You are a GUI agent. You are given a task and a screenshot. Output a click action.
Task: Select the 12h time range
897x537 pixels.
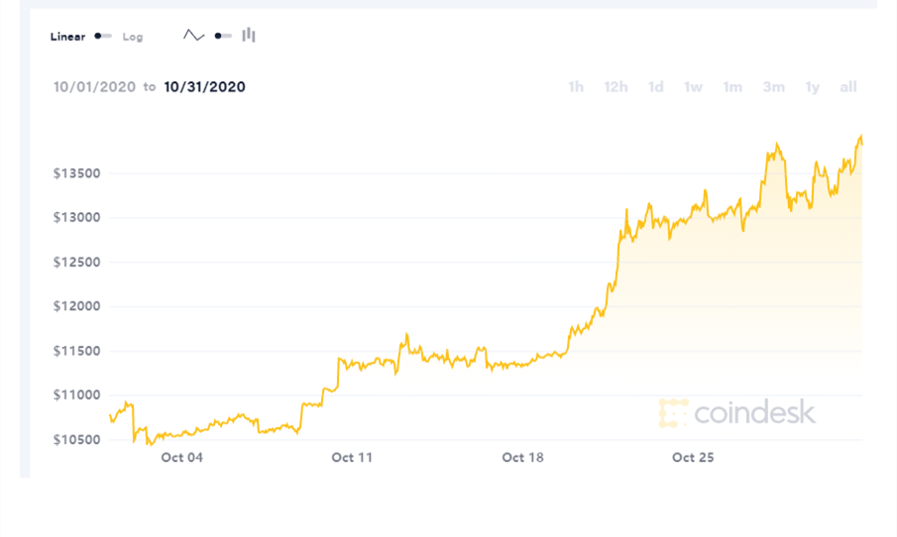click(x=616, y=87)
